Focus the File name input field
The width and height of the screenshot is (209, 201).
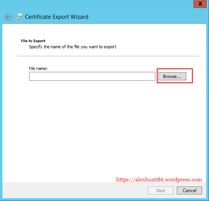pyautogui.click(x=92, y=76)
